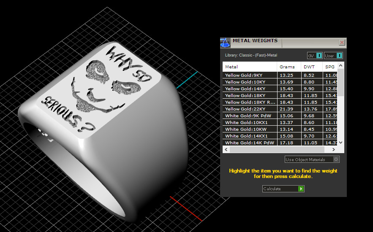Viewport: 373px width, 232px height.
Task: Click the 15.40 grams value
Action: (x=286, y=89)
